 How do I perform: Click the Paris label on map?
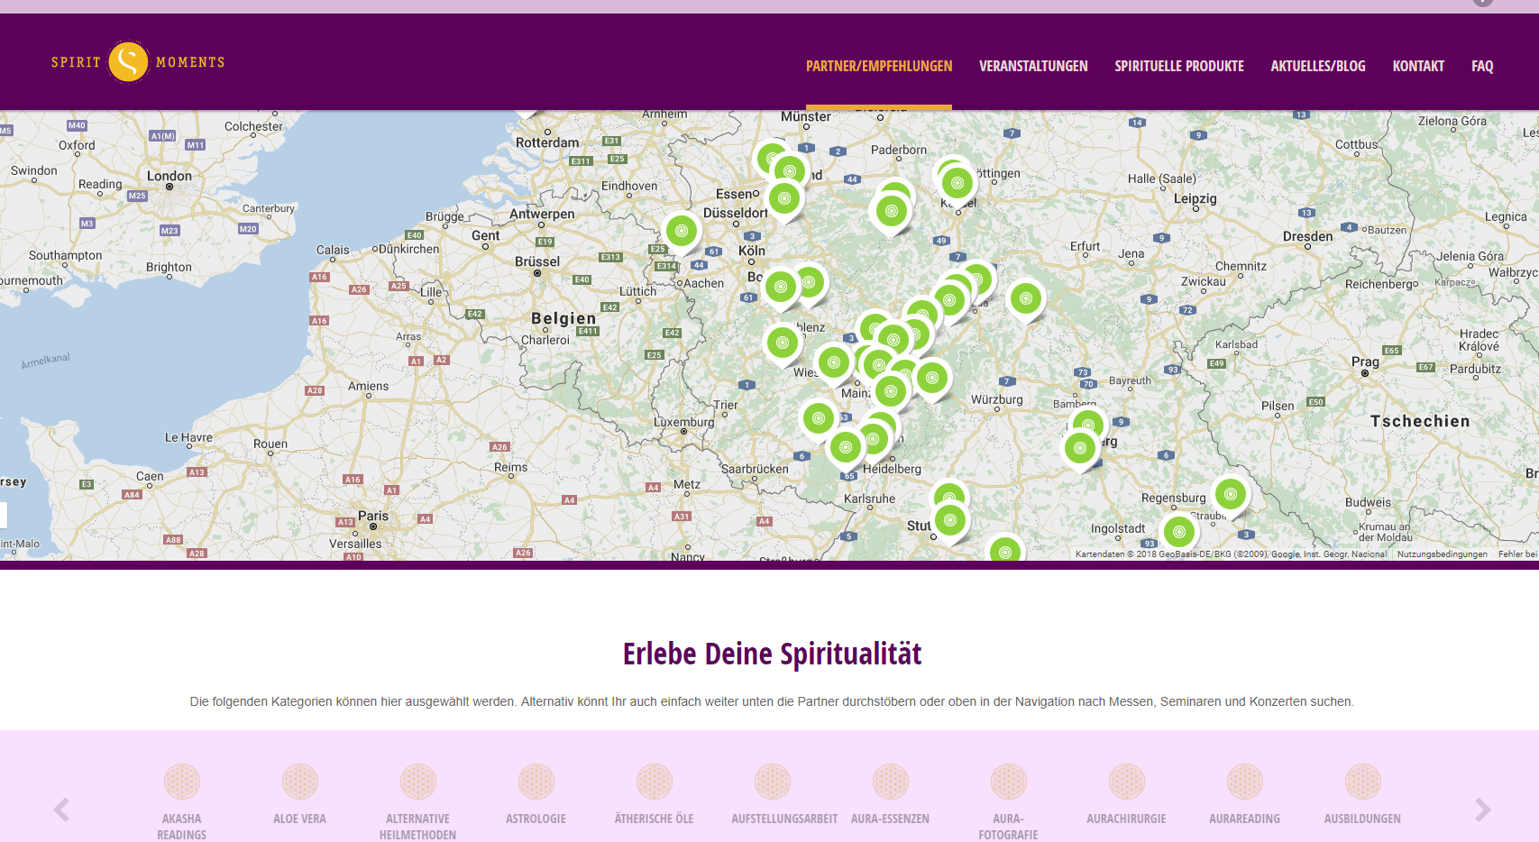coord(373,516)
